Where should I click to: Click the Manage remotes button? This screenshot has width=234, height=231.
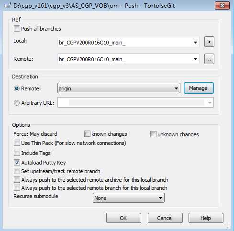[199, 88]
